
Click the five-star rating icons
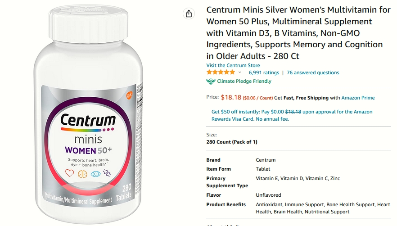click(221, 72)
